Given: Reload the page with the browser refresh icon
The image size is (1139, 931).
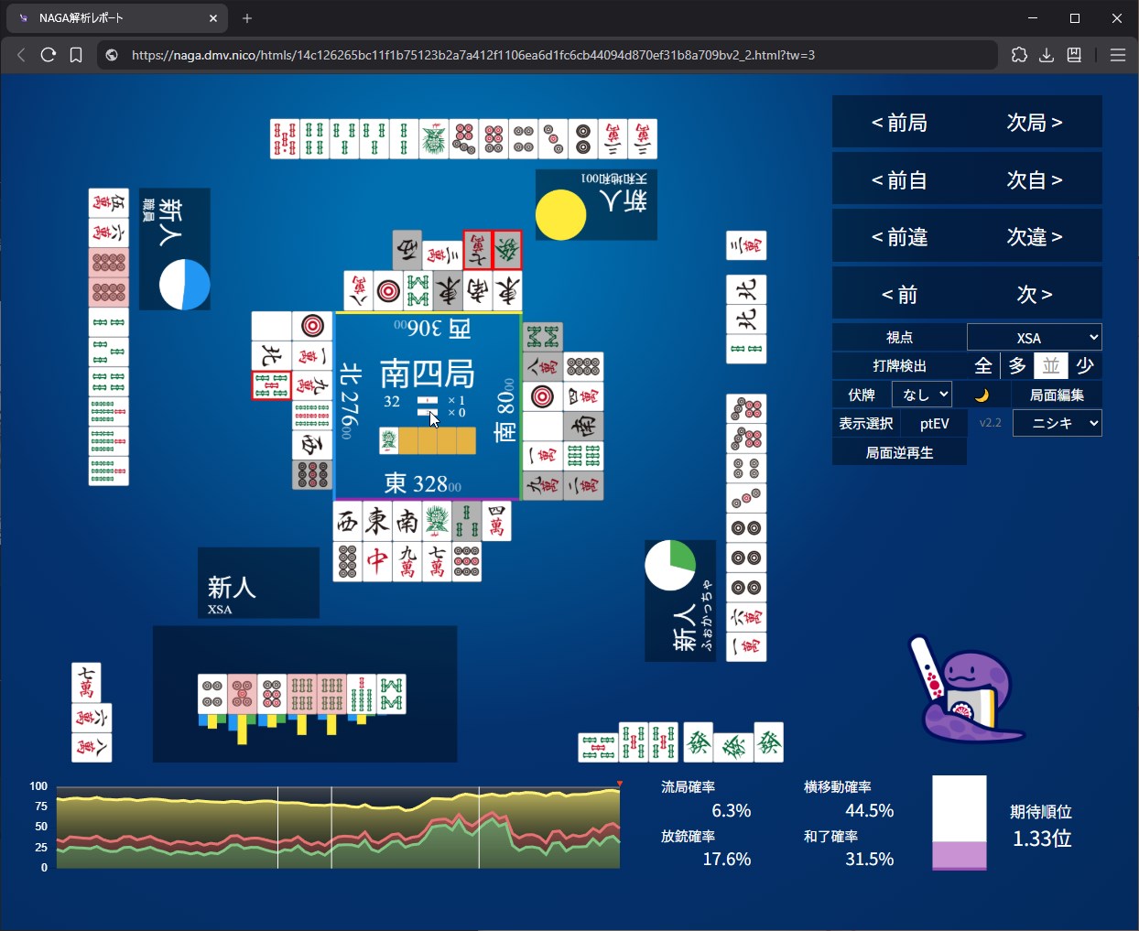Looking at the screenshot, I should pos(49,55).
